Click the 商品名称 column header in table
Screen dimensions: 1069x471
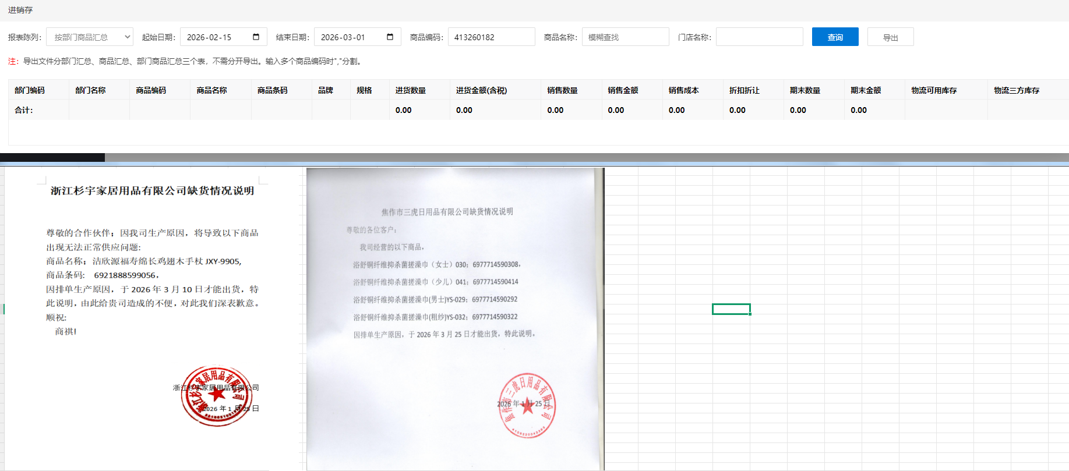212,90
